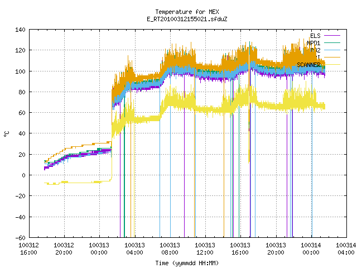The width and height of the screenshot is (357, 268).
Task: Click the '100314 00:00' x-axis tick label
Action: [311, 249]
